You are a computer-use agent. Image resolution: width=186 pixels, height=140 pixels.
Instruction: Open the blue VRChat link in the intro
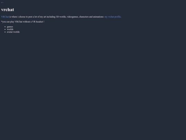pyautogui.click(x=5, y=17)
